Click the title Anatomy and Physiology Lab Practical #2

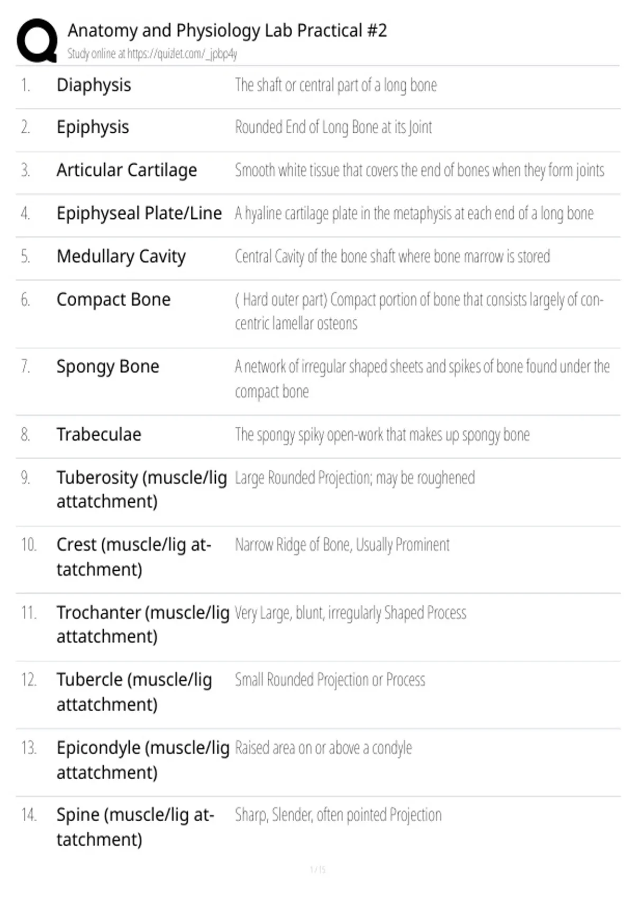tap(227, 31)
